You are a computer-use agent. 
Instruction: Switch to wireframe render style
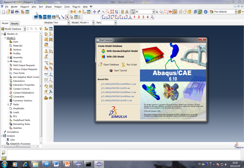(x=181, y=12)
